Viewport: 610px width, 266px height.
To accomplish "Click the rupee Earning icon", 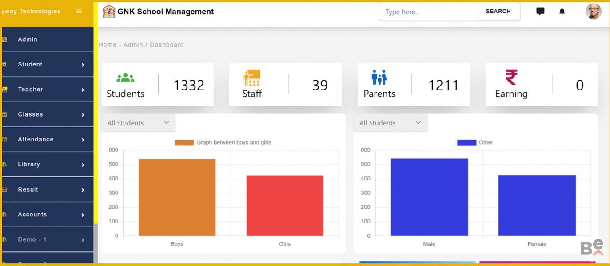I will pos(511,78).
